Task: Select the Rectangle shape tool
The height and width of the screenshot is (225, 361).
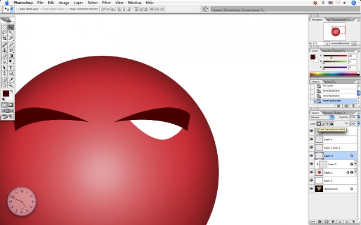Action: point(11,73)
